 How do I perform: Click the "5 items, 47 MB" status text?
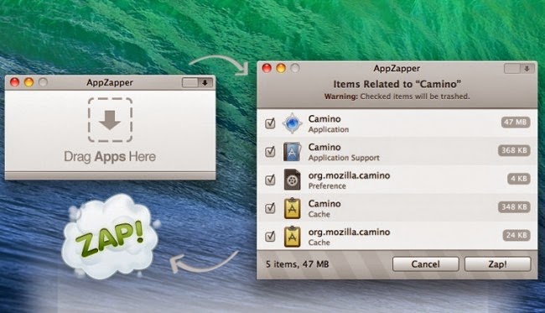click(x=297, y=264)
